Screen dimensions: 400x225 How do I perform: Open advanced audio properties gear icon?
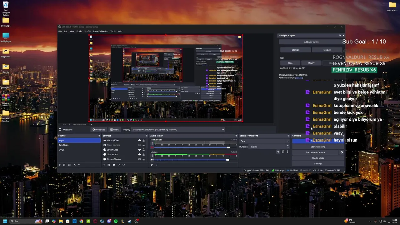click(x=152, y=165)
